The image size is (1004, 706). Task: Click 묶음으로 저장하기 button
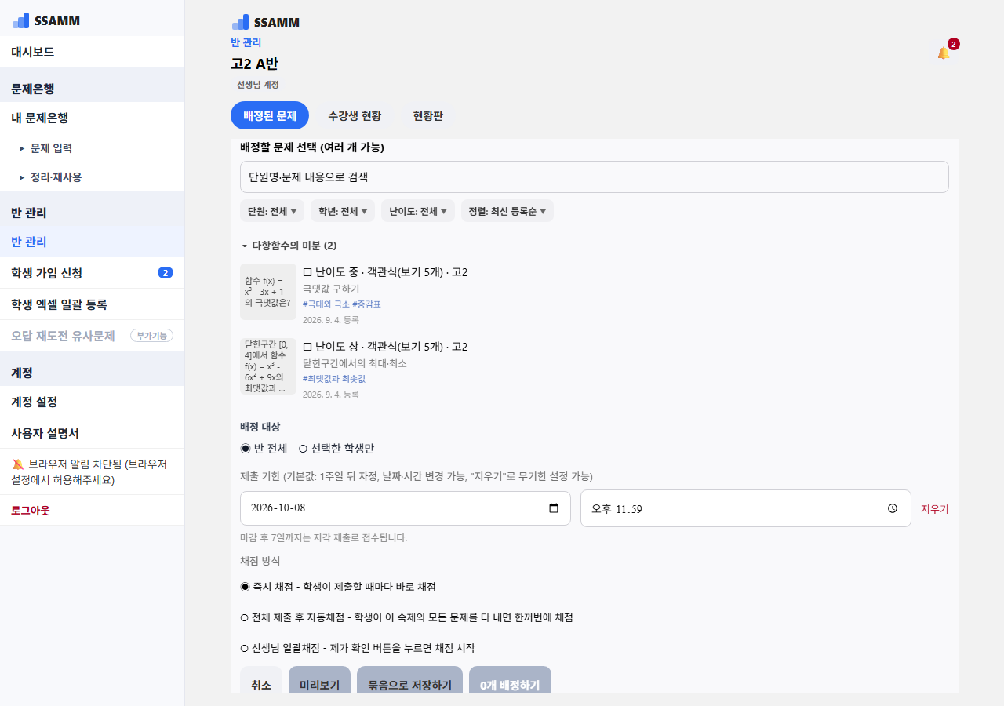pyautogui.click(x=409, y=680)
